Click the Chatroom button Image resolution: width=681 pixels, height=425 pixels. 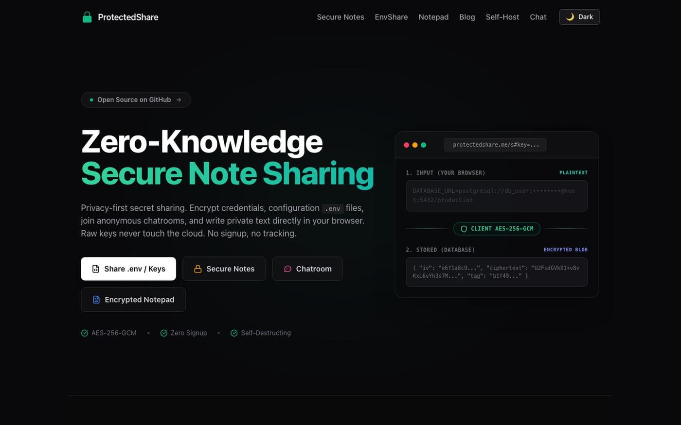pos(307,269)
